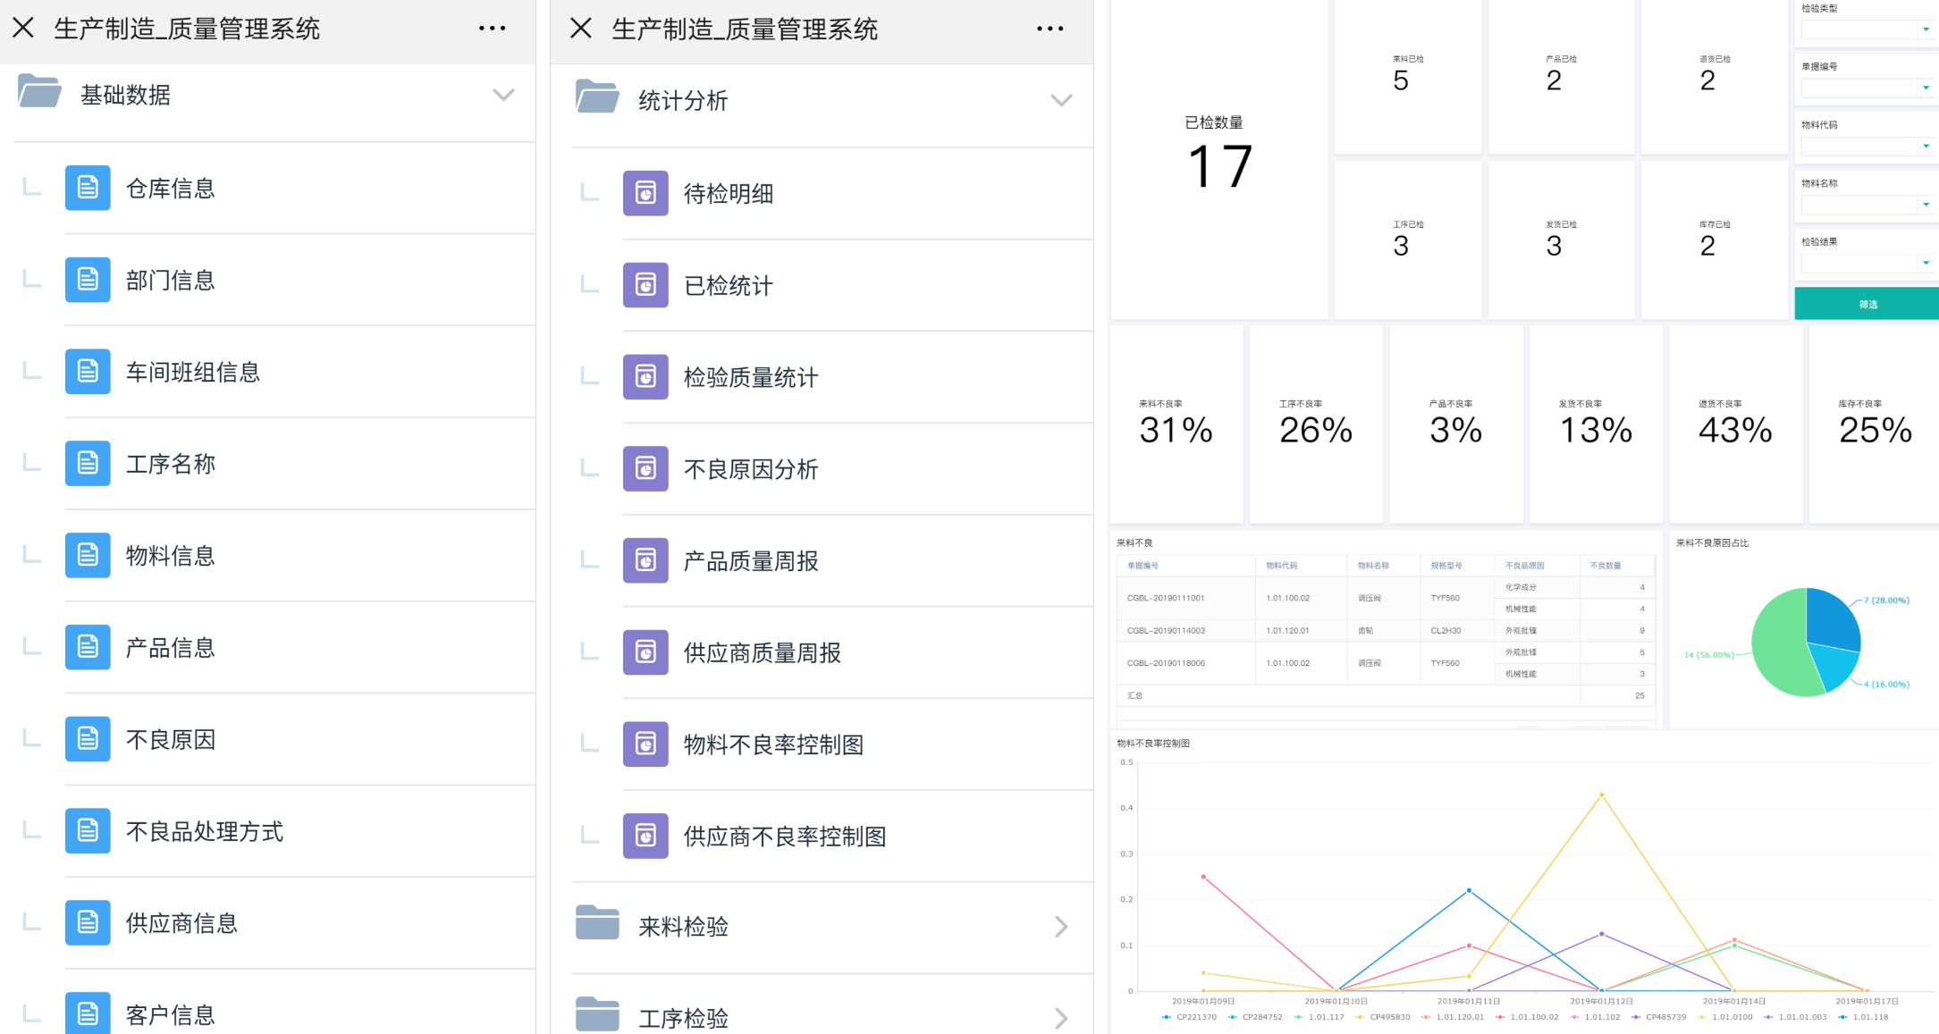Close the left 质量管理系统 panel
The width and height of the screenshot is (1939, 1034).
pos(23,28)
